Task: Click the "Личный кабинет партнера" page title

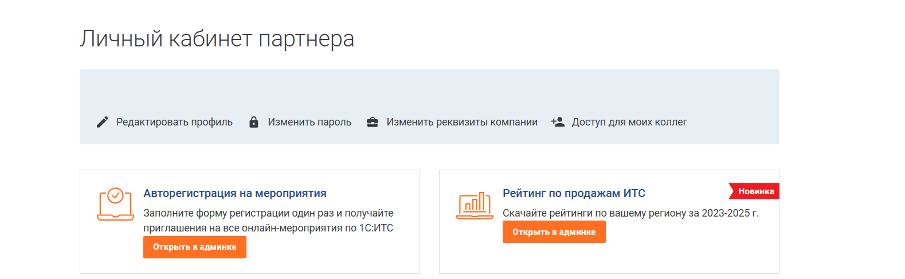Action: click(217, 39)
